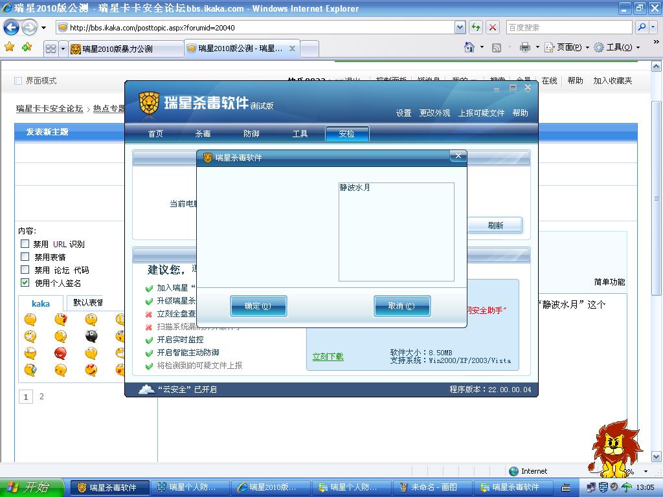Click the Favorites star icon
The image size is (663, 497).
(9, 47)
